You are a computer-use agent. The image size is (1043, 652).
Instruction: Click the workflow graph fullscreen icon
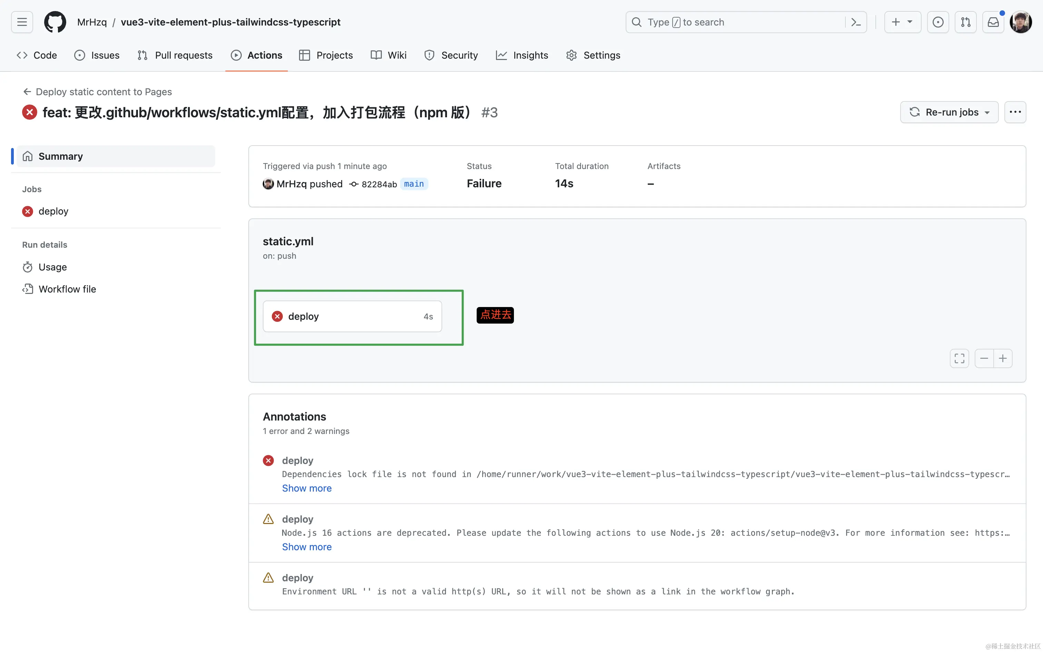click(960, 358)
